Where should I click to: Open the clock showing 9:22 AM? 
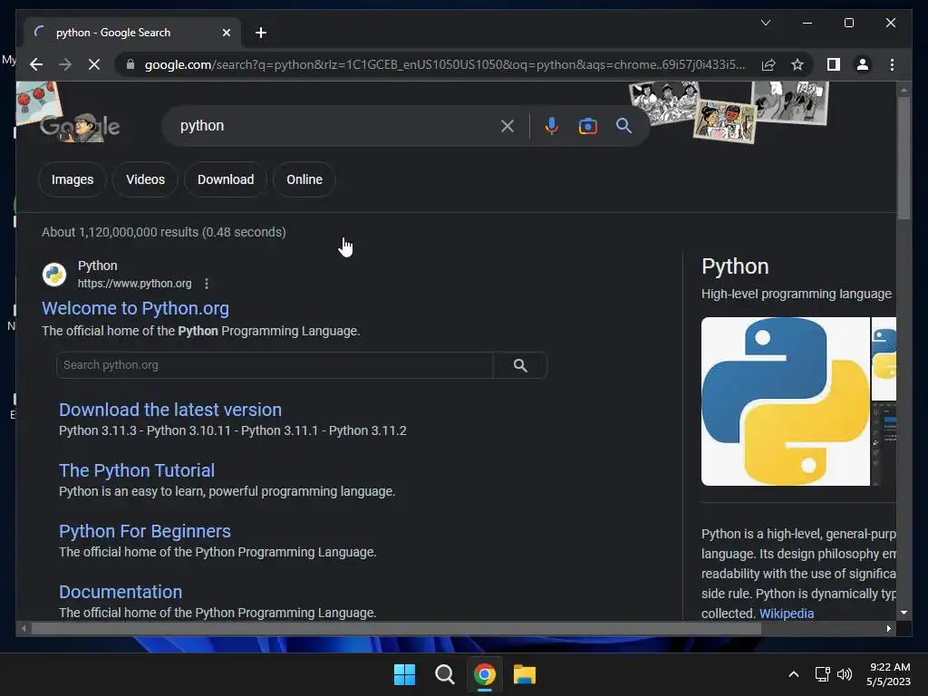pos(888,674)
